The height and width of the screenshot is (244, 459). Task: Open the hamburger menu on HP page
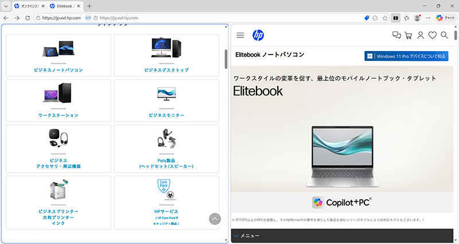[x=240, y=35]
